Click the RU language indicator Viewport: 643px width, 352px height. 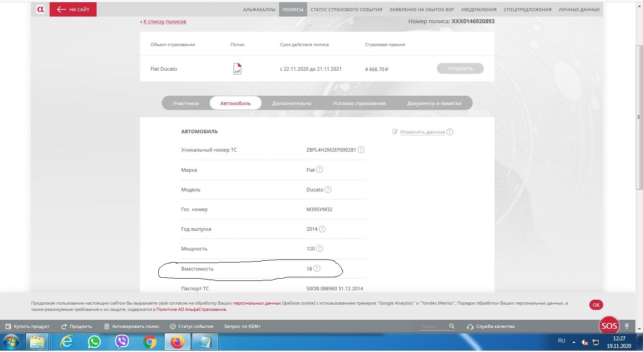coord(562,341)
